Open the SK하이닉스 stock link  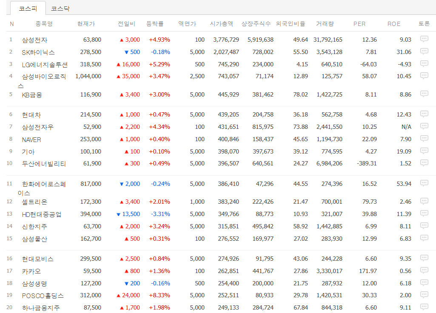pos(38,52)
